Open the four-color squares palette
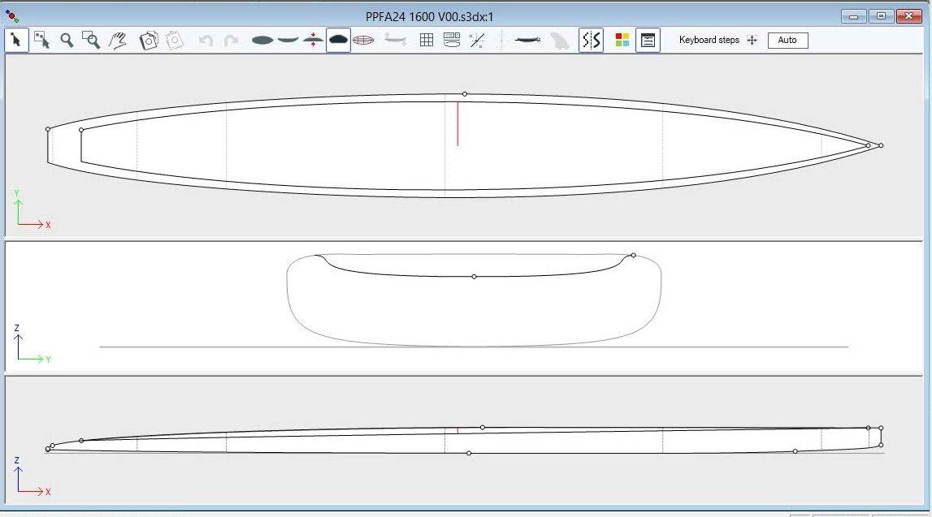Screen dimensions: 932x517 [x=622, y=40]
